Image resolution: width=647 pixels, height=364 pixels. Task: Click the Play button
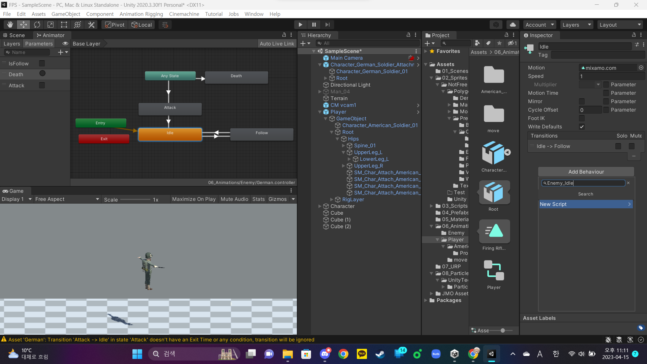(300, 25)
